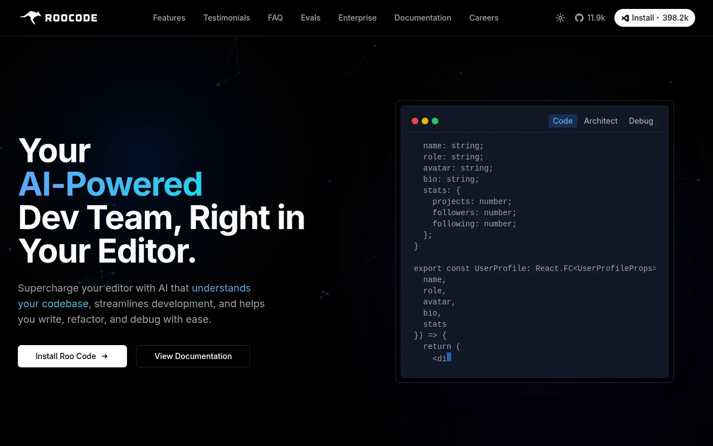Open the Evals page

(310, 18)
